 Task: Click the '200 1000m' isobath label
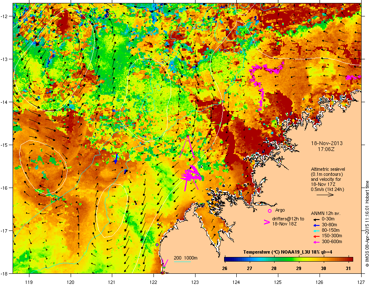coord(185,258)
